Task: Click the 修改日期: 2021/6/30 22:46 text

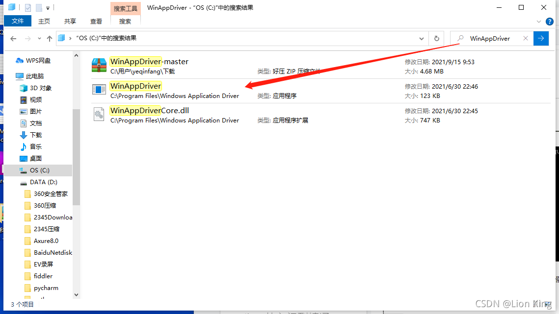Action: tap(441, 87)
